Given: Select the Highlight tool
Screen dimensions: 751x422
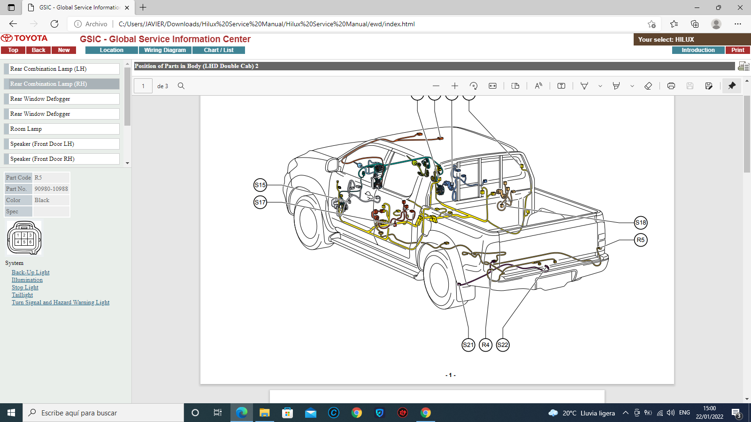Looking at the screenshot, I should [x=616, y=86].
